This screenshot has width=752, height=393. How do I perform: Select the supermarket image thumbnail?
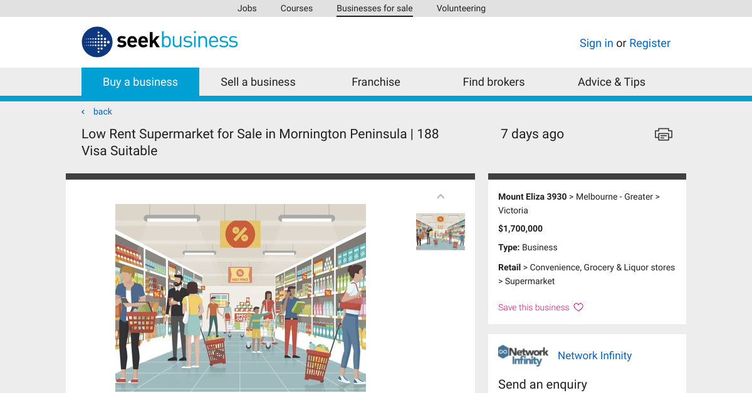pos(441,231)
